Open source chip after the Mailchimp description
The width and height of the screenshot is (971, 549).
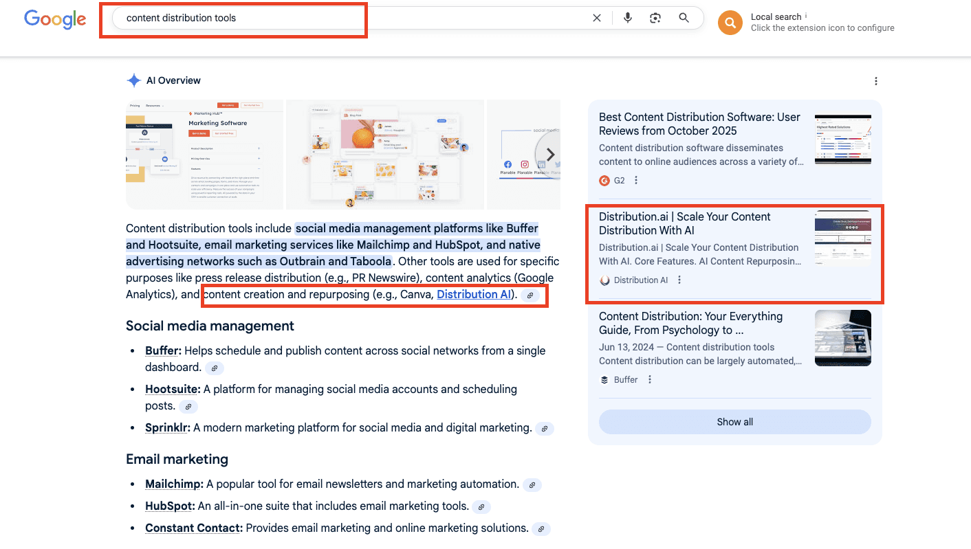tap(532, 485)
